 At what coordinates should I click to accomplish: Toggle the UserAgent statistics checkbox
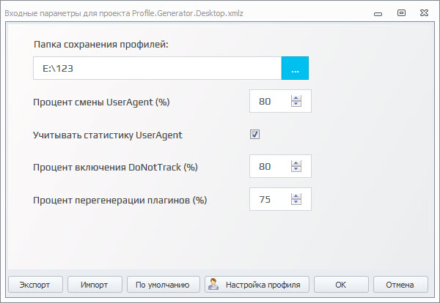(255, 135)
